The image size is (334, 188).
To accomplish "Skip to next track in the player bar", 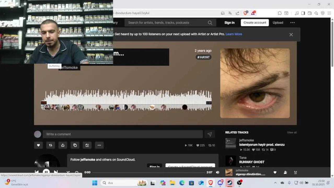I will pos(56,172).
